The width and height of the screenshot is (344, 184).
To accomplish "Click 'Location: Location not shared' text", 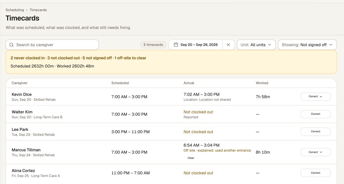I will pos(207,100).
